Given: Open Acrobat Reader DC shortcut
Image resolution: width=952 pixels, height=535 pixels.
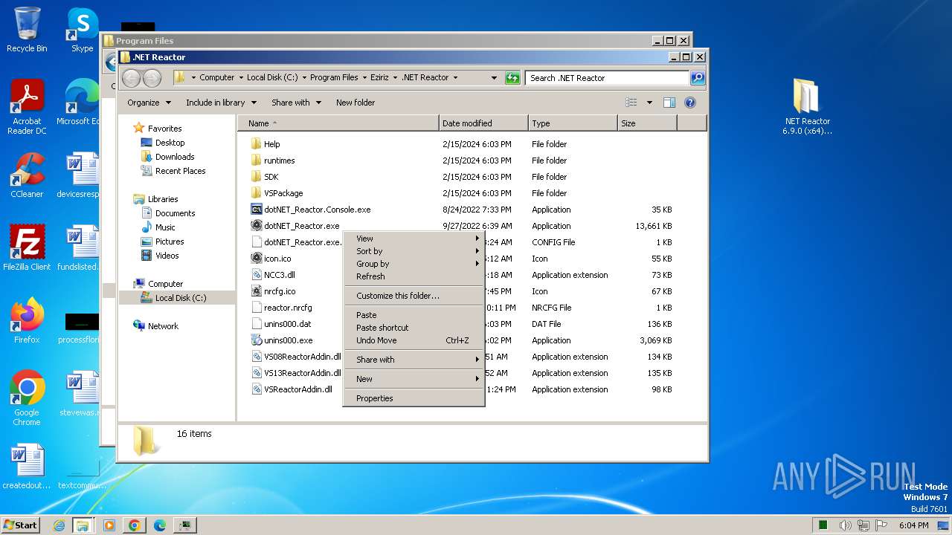Looking at the screenshot, I should point(27,107).
